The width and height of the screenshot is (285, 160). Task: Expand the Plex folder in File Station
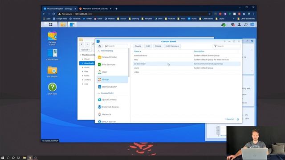click(83, 72)
